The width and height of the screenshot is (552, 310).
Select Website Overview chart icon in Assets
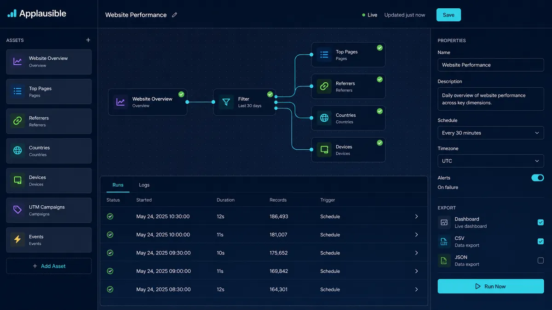[x=17, y=62]
